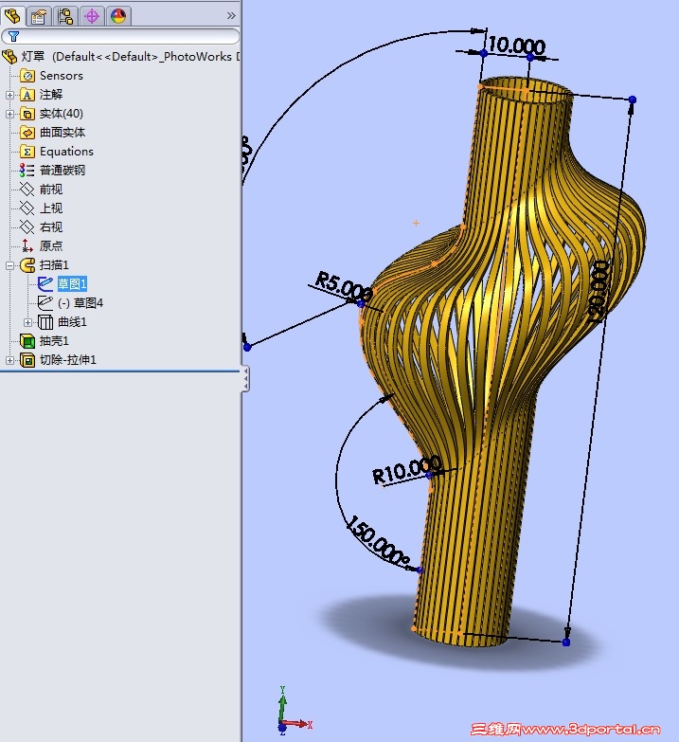Select the Equations label
Image resolution: width=679 pixels, height=742 pixels.
(66, 152)
